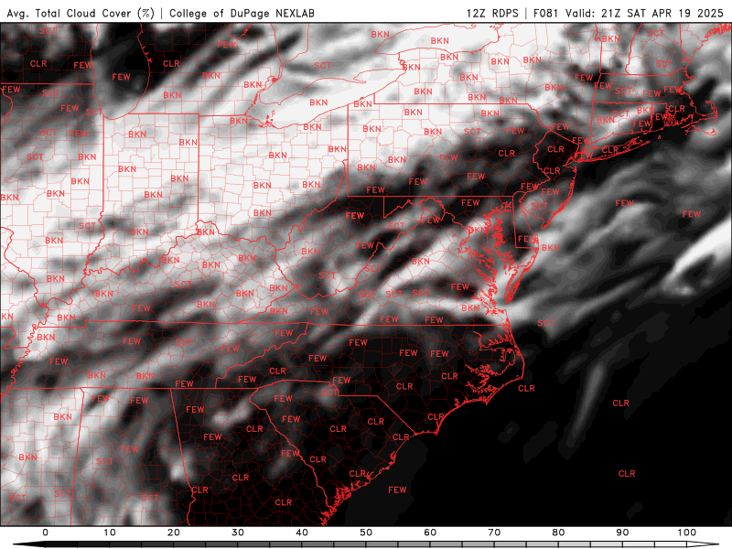This screenshot has width=732, height=549.
Task: Click the '40' label on the color scale
Action: click(x=302, y=533)
